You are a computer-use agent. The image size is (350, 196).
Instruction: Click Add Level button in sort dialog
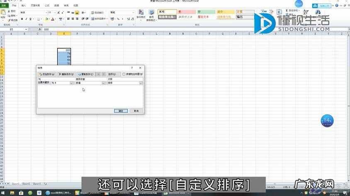point(47,74)
